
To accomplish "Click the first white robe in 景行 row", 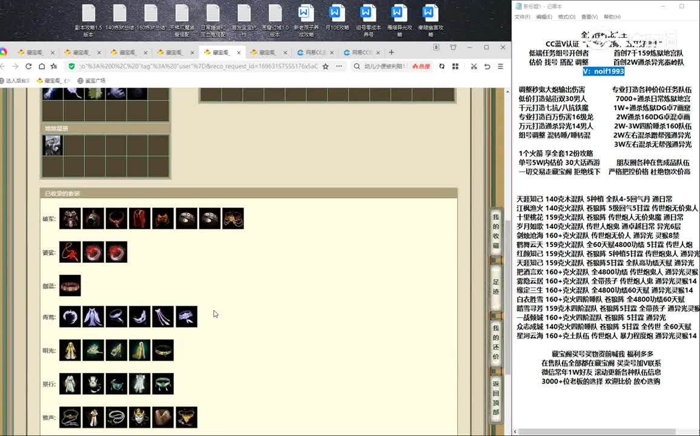I will coord(70,384).
